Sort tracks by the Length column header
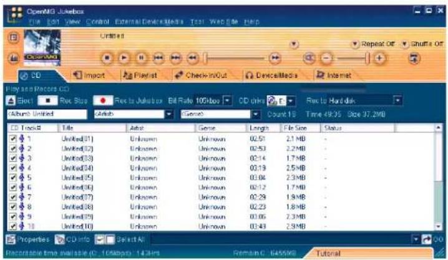Image resolution: width=448 pixels, height=260 pixels. point(263,128)
